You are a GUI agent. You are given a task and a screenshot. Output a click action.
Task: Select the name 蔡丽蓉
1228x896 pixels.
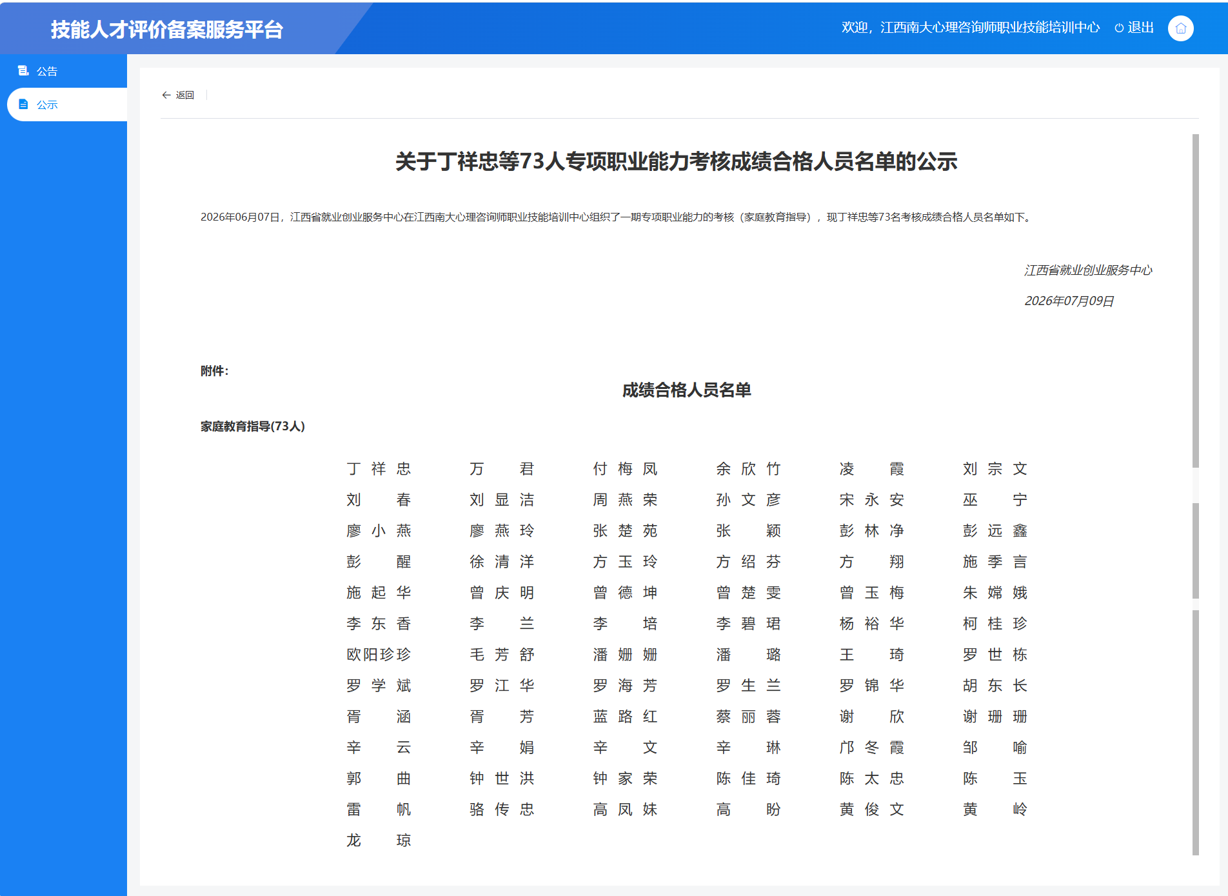coord(748,717)
